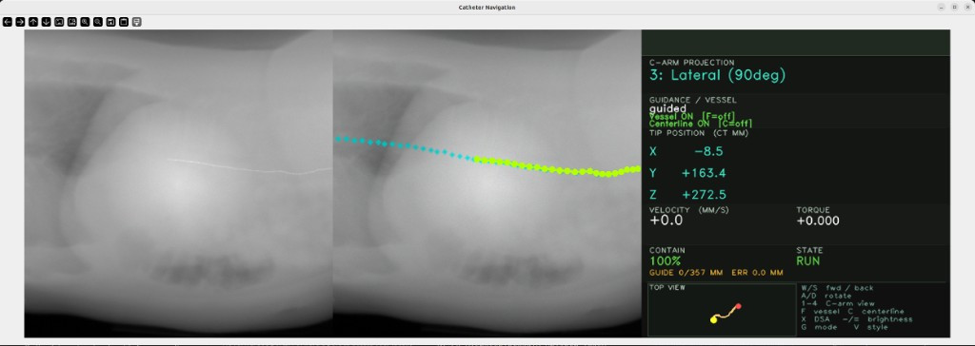Click the torque value +0.000

[818, 221]
